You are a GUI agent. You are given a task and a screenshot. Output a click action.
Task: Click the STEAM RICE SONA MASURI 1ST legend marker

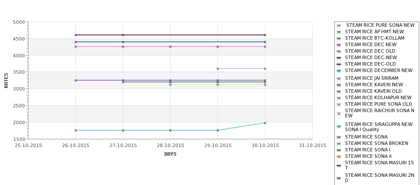[339, 166]
